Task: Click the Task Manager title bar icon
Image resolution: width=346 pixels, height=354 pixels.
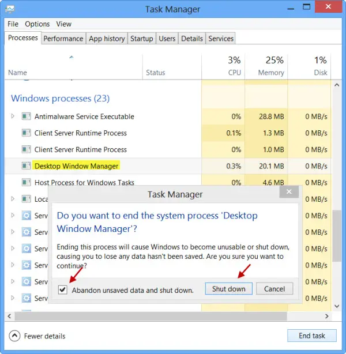Action: point(10,9)
